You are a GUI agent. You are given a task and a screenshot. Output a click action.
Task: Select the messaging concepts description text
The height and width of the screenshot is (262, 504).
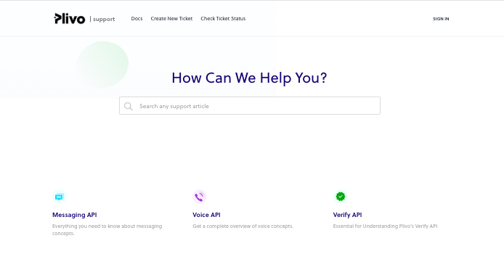[x=107, y=229]
